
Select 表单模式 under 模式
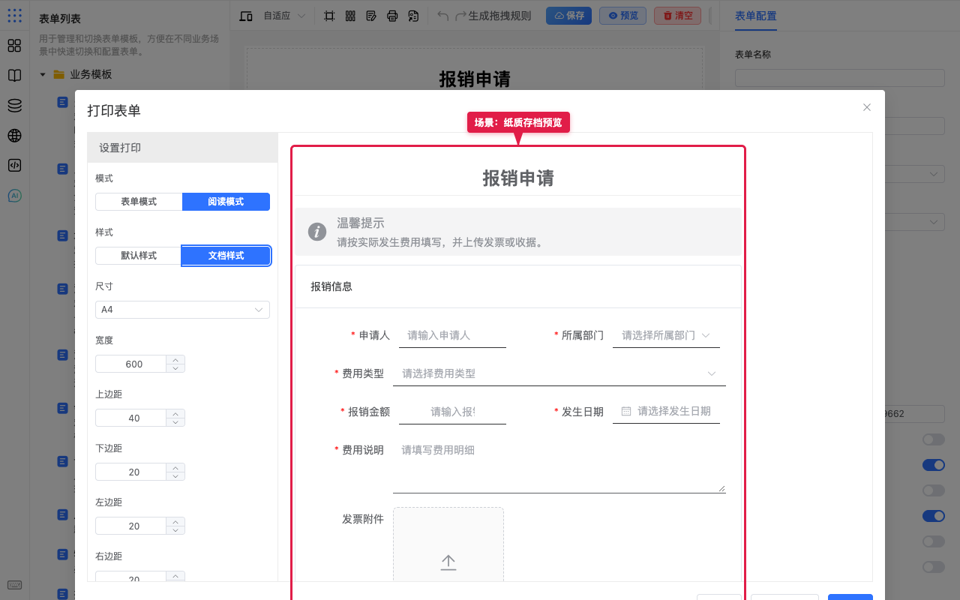point(139,202)
